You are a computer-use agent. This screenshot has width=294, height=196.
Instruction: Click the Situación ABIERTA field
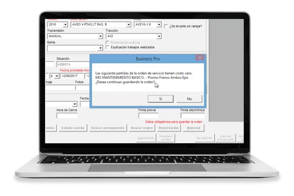pos(73,64)
